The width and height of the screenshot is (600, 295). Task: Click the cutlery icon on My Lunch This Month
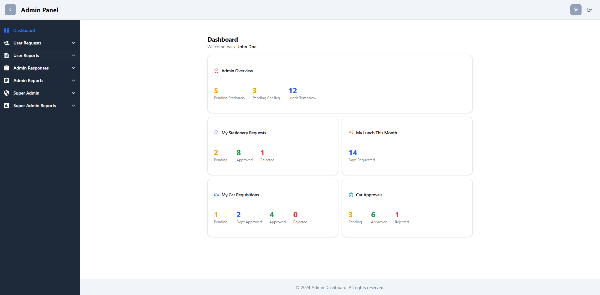351,132
